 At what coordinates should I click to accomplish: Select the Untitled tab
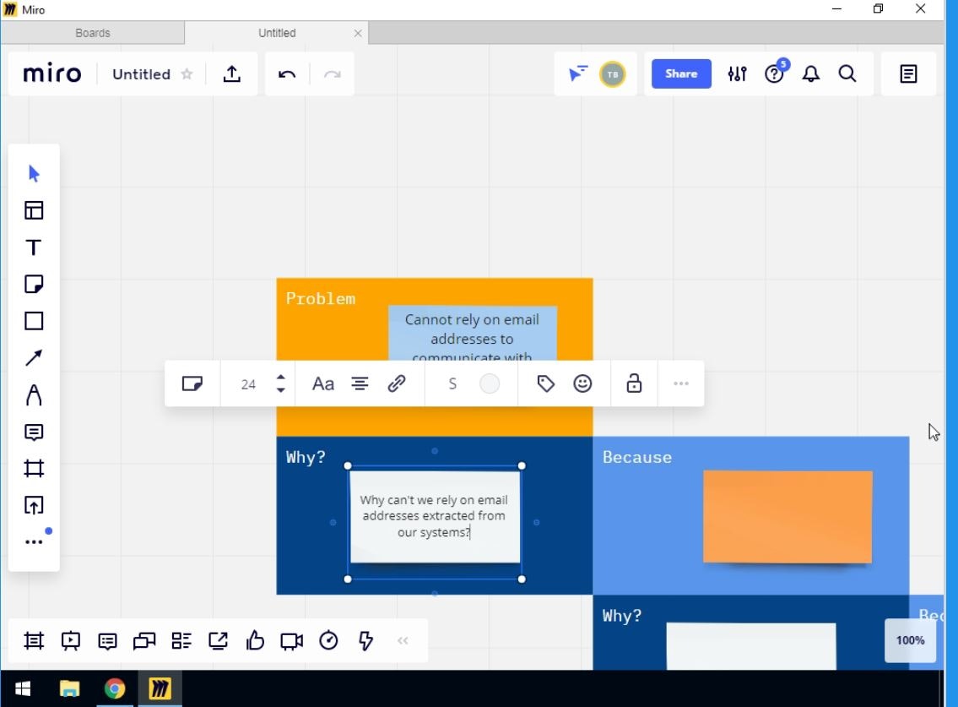pos(277,33)
